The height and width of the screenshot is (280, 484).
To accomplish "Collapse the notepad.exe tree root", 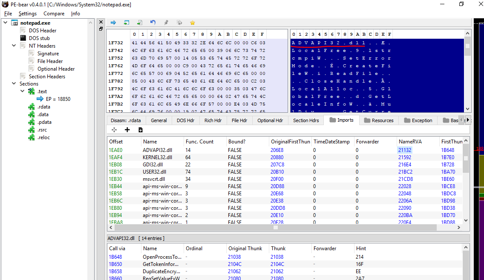I will pos(5,23).
